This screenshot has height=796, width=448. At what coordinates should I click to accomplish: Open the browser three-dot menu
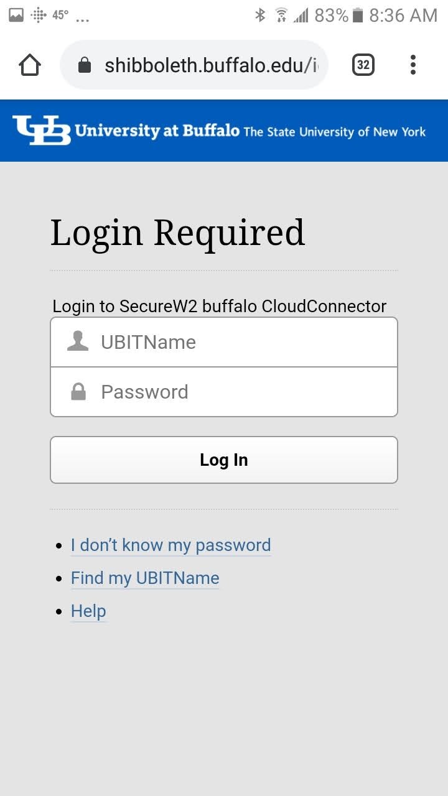pyautogui.click(x=413, y=65)
